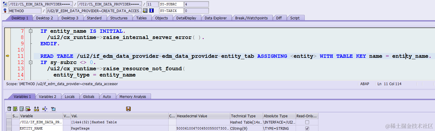This screenshot has width=435, height=131.
Task: Open the Locals tab
Action: point(70,96)
